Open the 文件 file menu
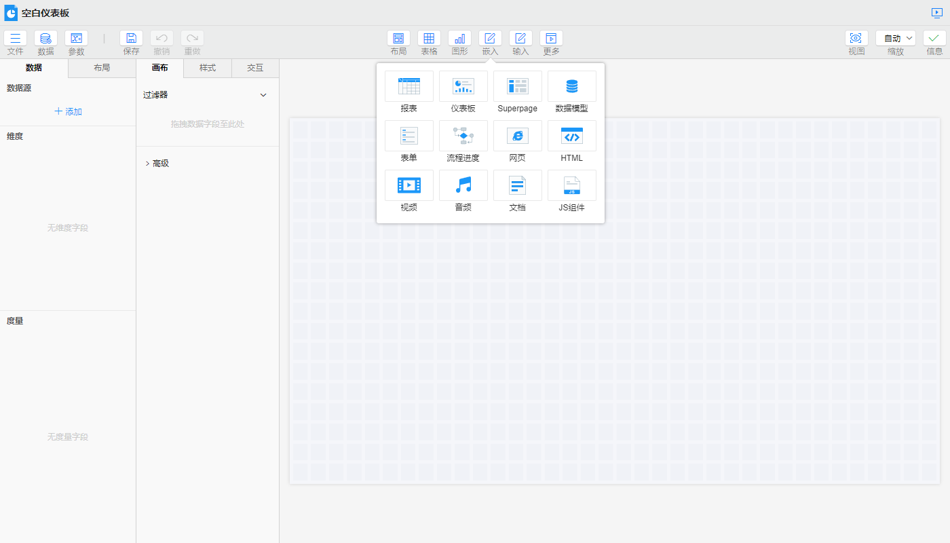 pos(15,39)
